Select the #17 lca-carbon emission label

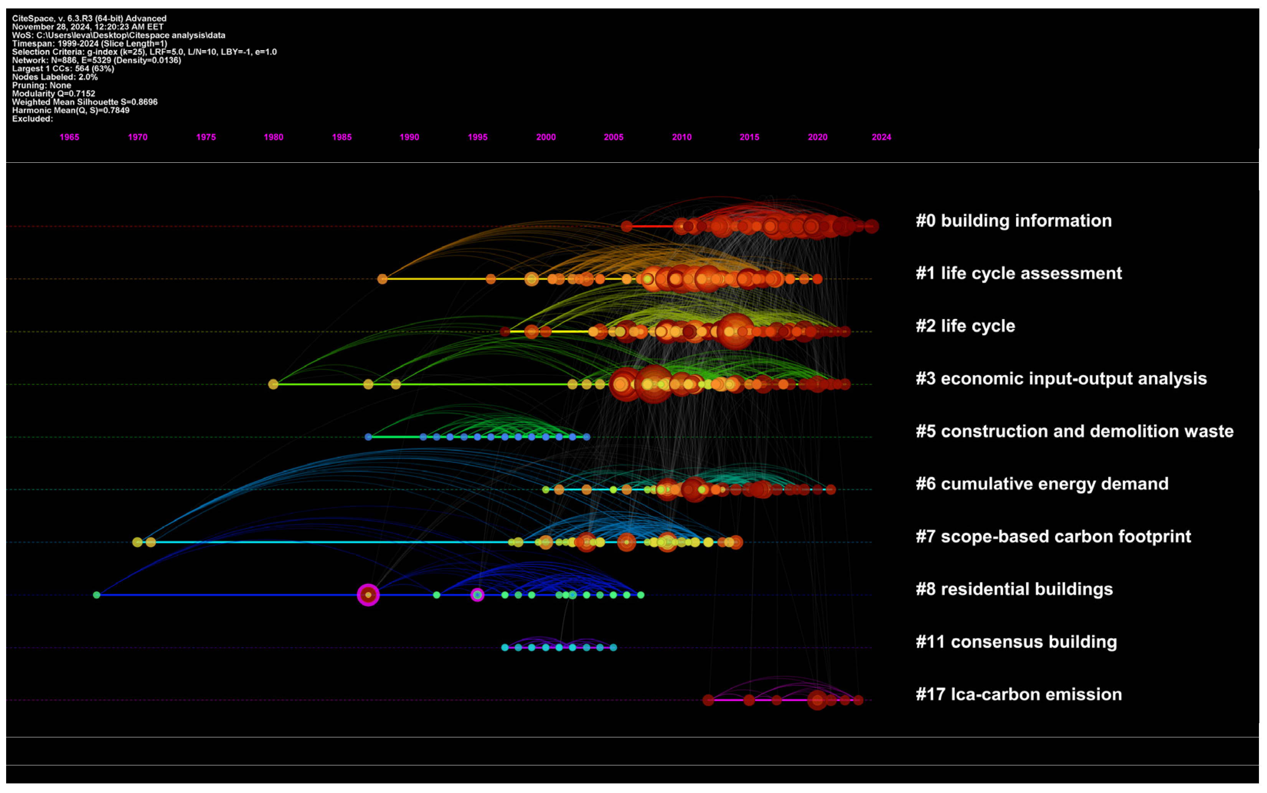(1018, 694)
